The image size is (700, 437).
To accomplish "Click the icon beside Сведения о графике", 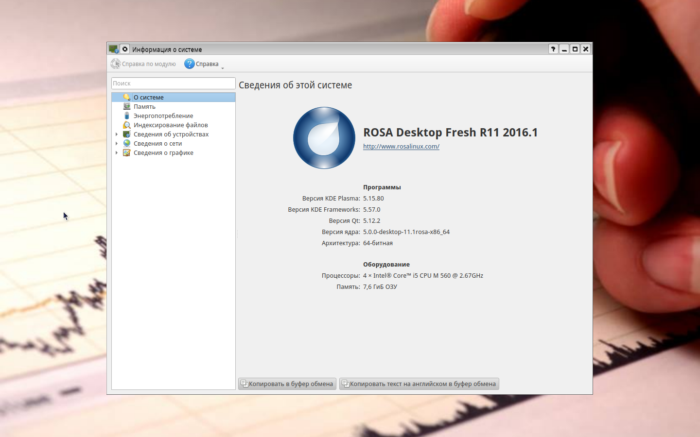I will [127, 152].
